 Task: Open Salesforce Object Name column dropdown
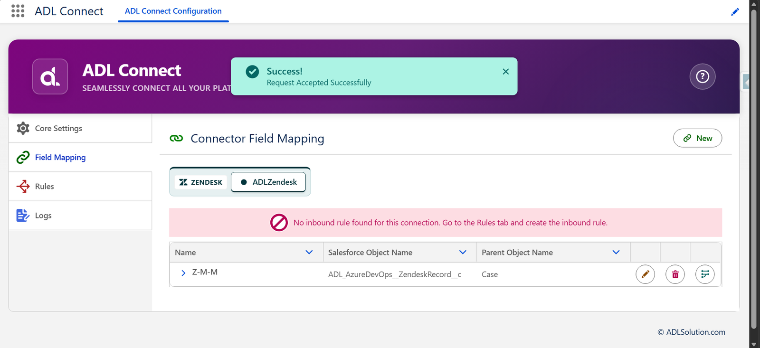point(463,252)
